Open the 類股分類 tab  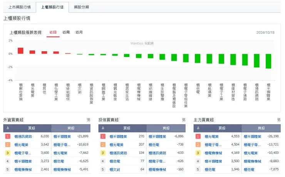tap(81, 7)
